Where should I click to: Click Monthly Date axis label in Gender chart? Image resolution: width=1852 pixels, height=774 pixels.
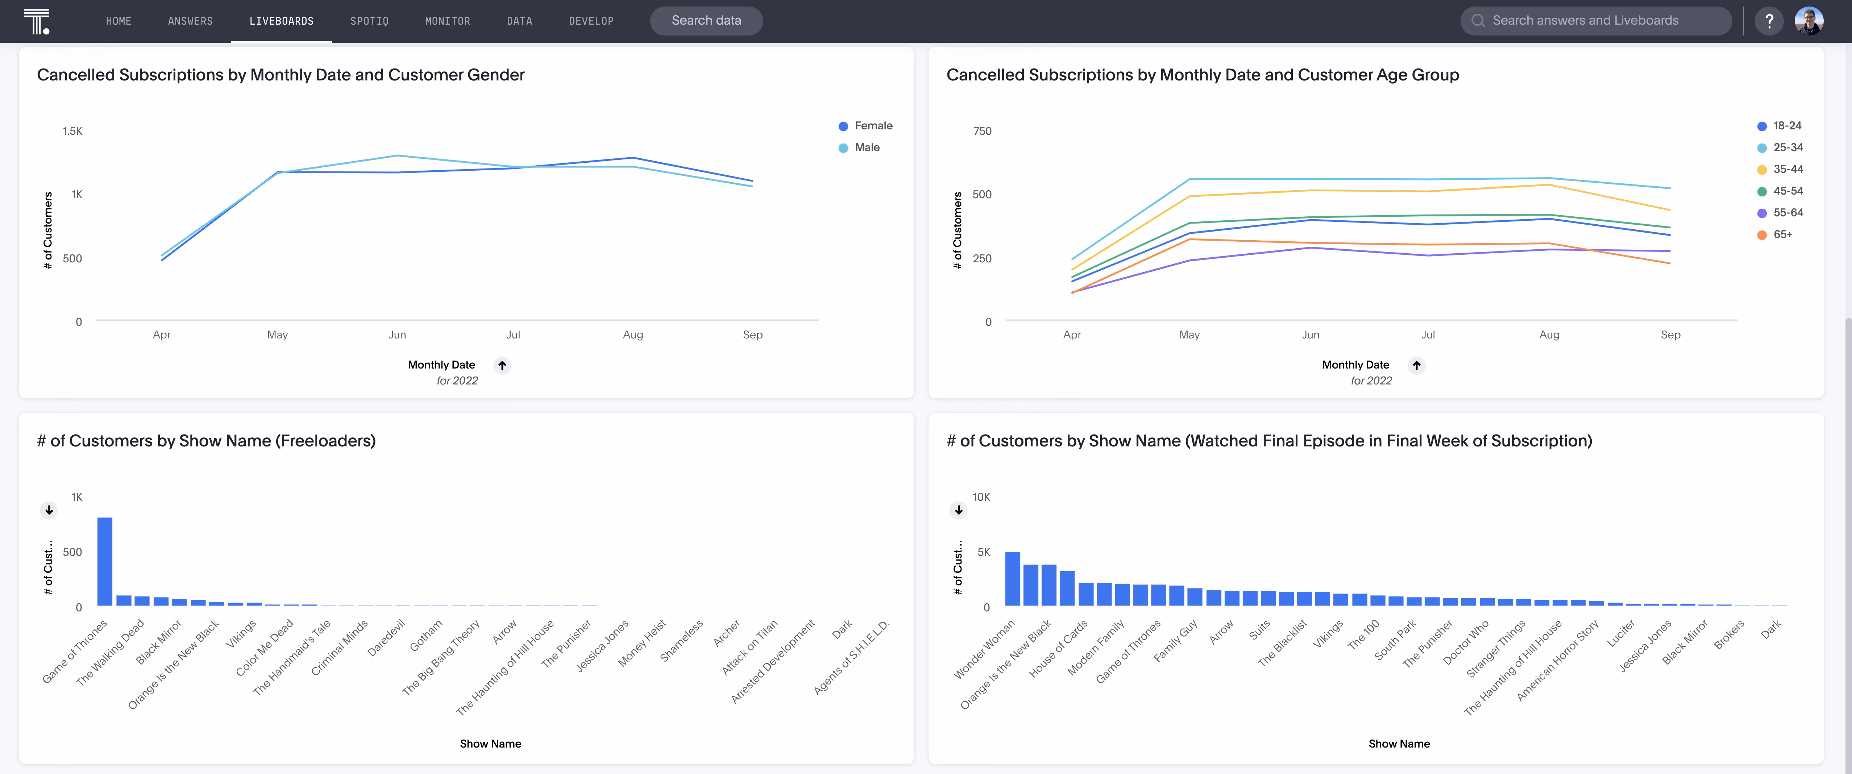pyautogui.click(x=441, y=365)
